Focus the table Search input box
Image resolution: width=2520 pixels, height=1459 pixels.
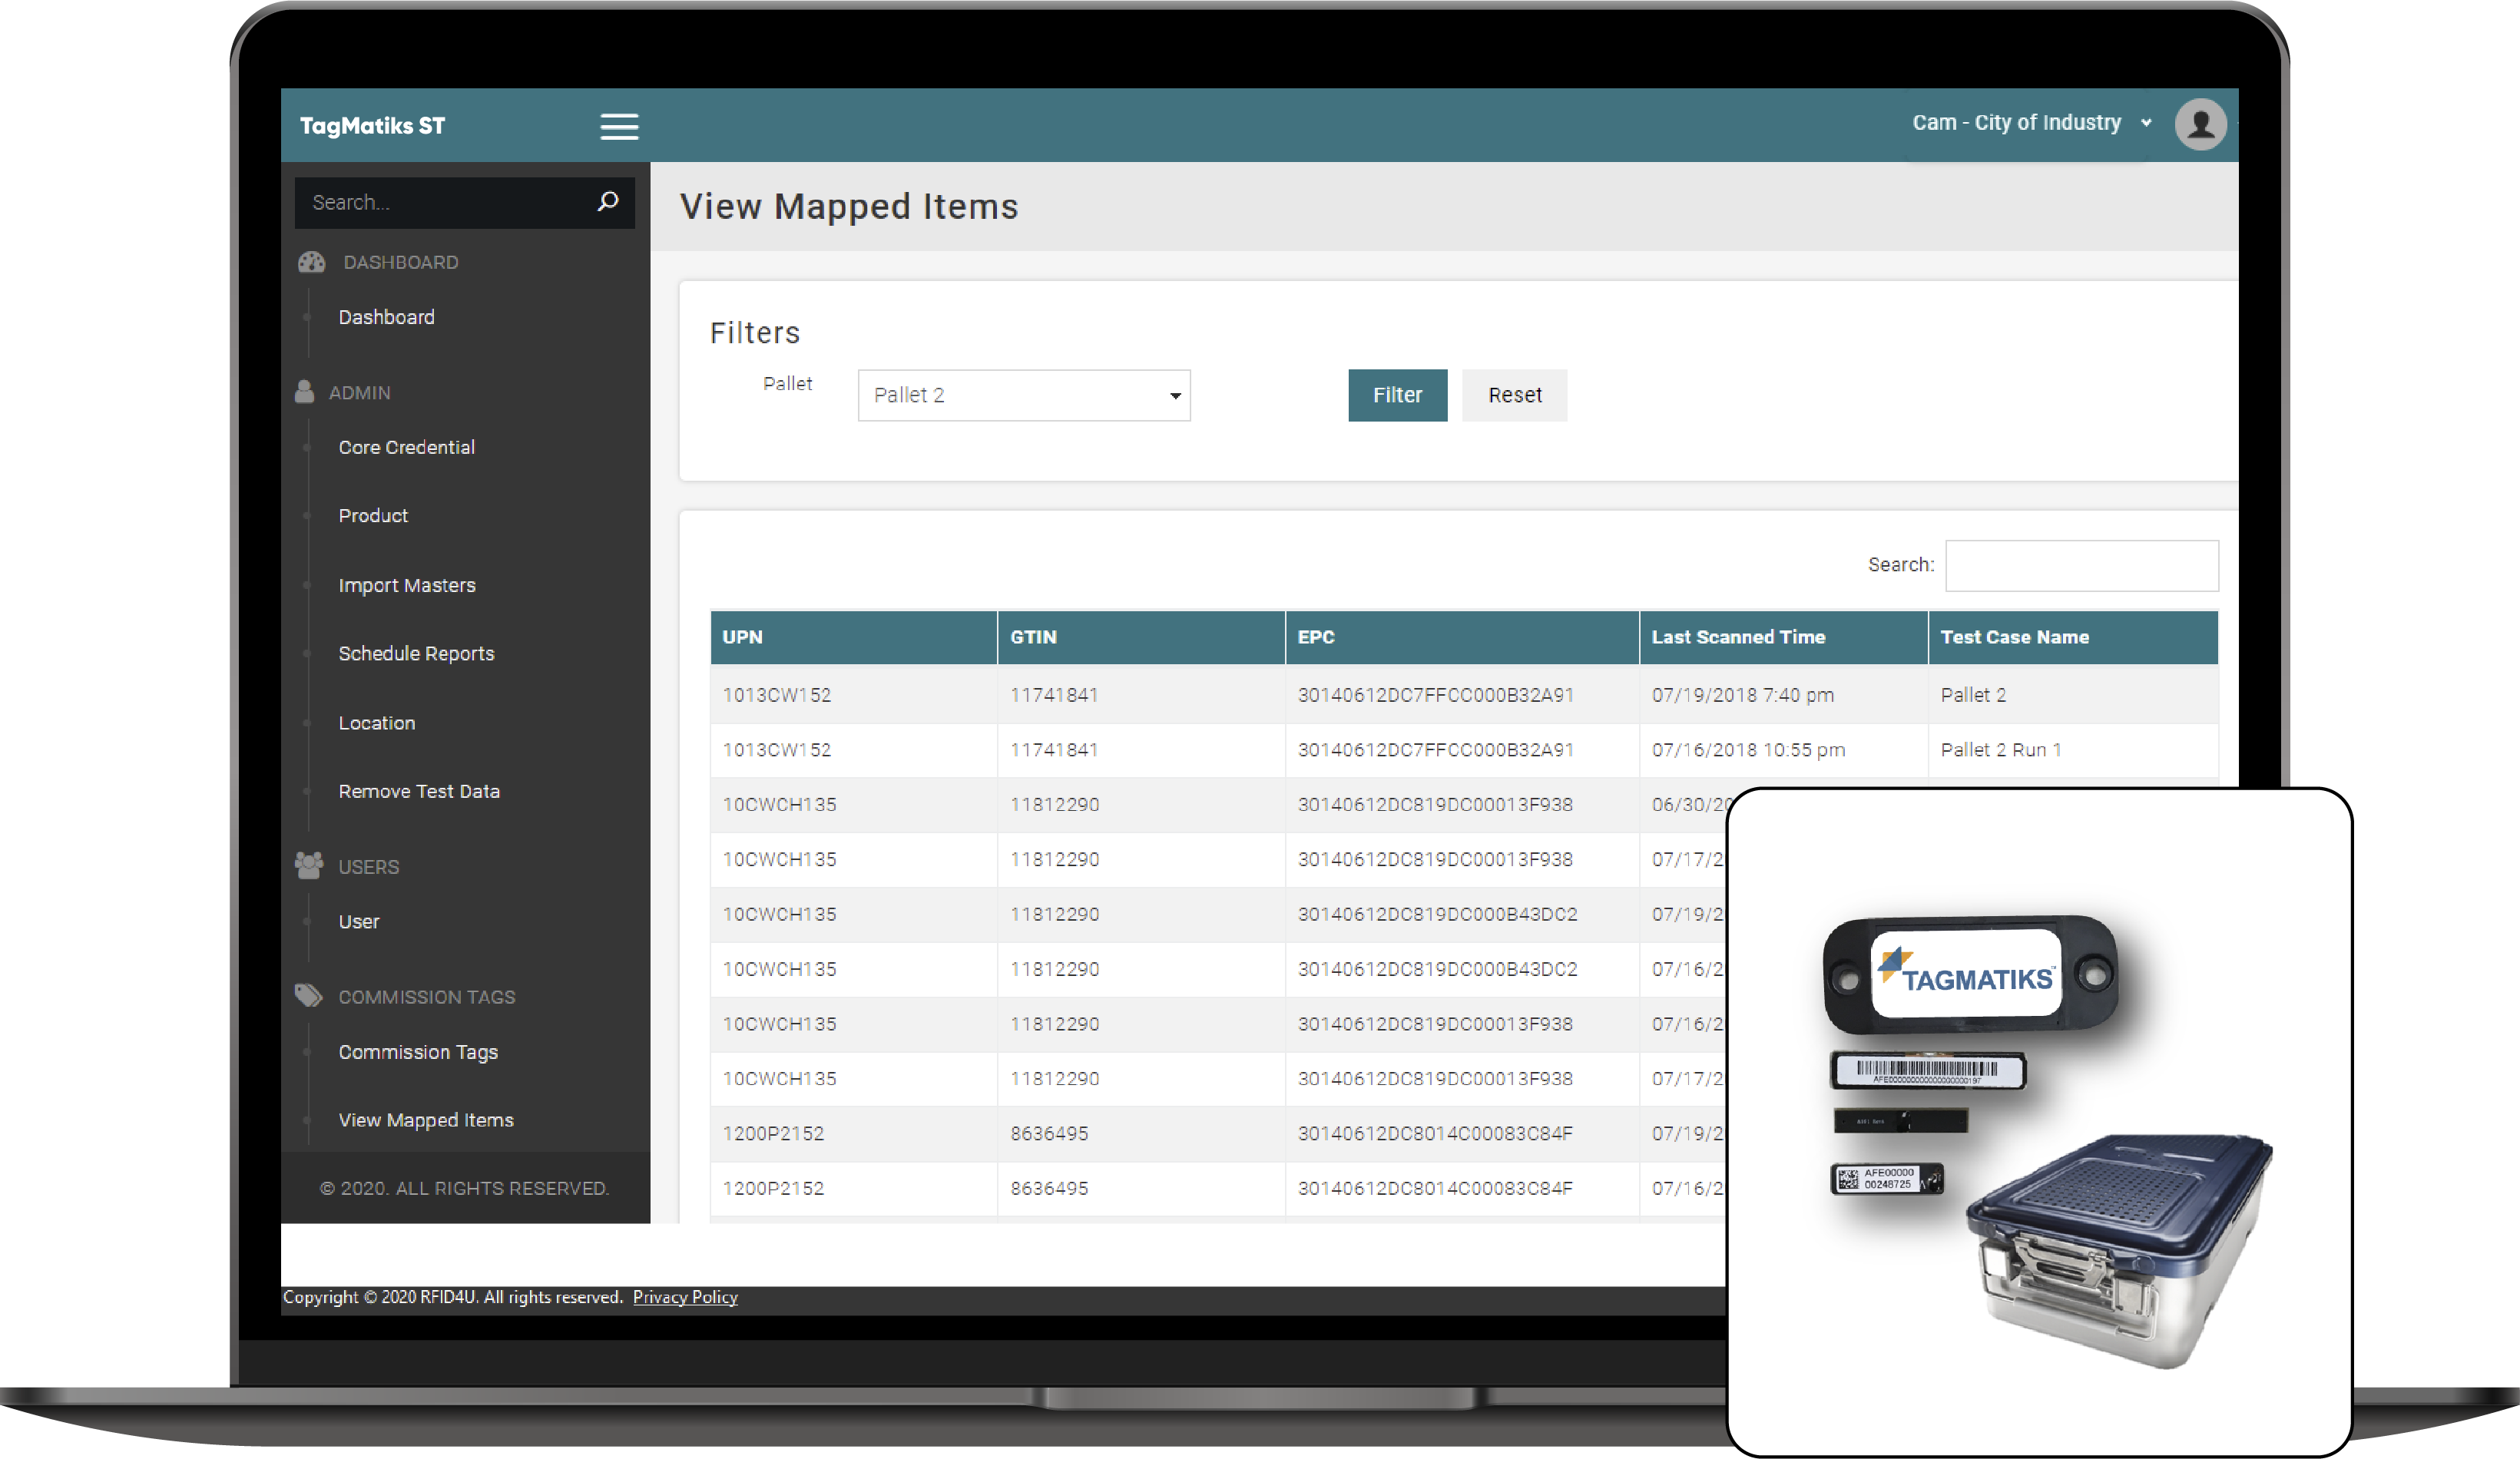pos(2081,565)
